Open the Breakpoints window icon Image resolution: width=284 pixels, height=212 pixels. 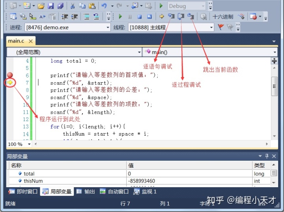pos(253,17)
